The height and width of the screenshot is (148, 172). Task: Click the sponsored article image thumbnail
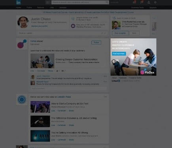pyautogui.click(x=42, y=61)
